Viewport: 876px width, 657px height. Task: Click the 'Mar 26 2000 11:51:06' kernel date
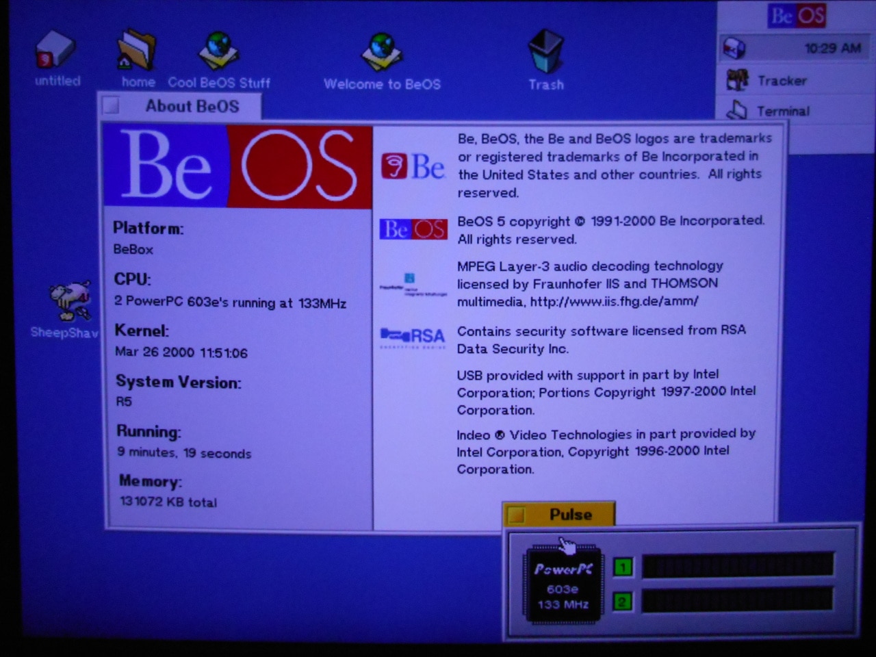[181, 352]
